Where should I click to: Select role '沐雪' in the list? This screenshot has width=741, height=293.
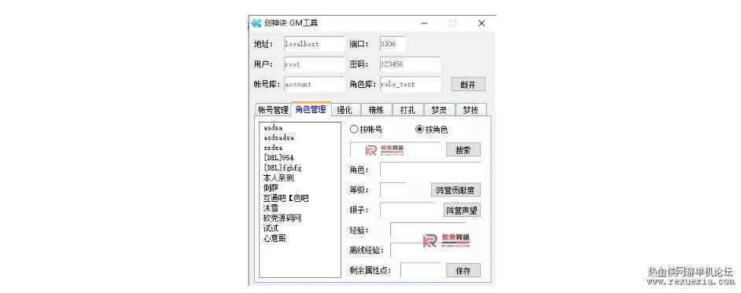pyautogui.click(x=271, y=208)
